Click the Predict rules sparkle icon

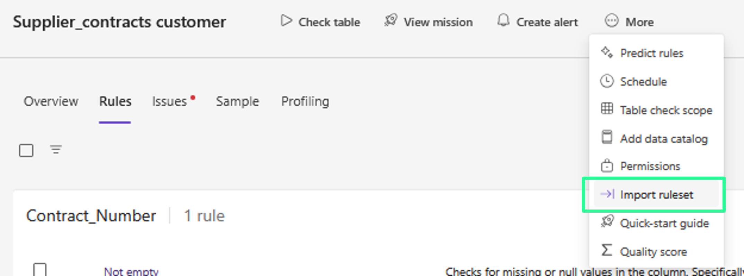[x=607, y=53]
